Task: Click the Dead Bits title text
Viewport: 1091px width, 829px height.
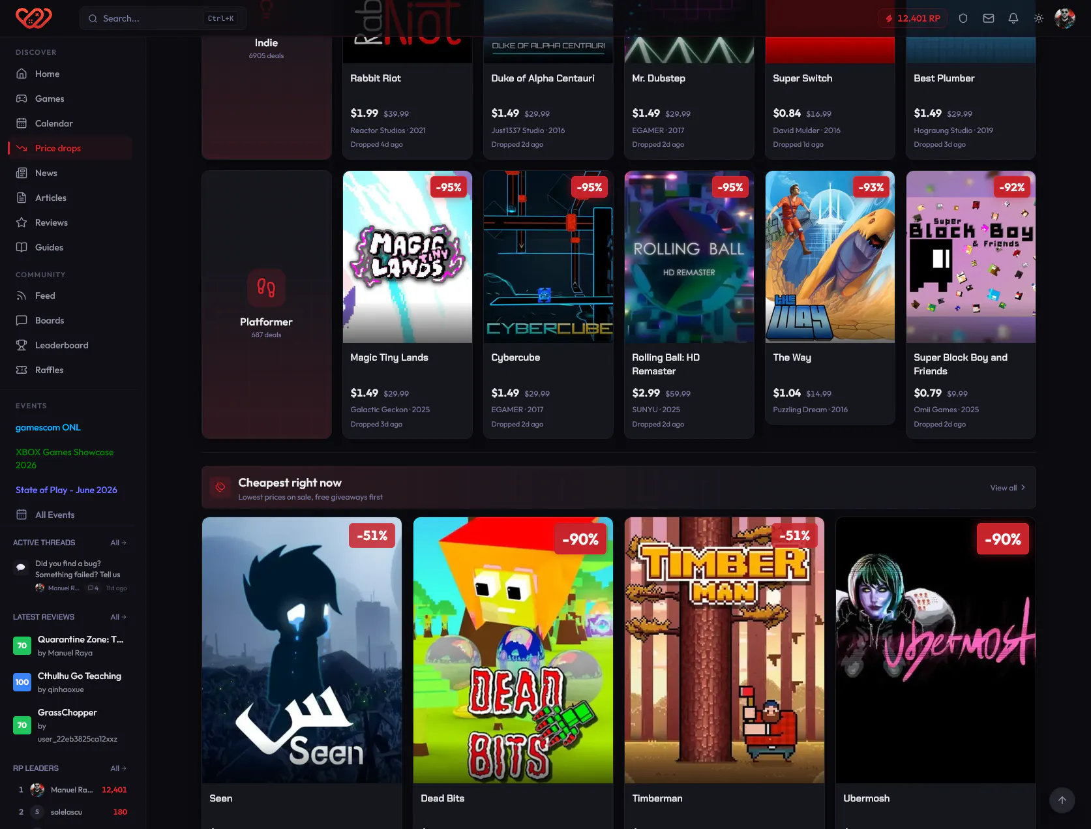Action: coord(443,798)
